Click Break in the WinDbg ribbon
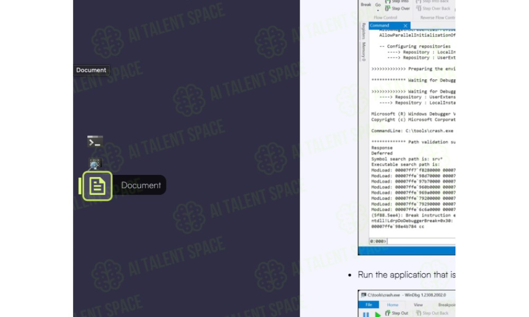This screenshot has height=317, width=529. click(x=366, y=5)
